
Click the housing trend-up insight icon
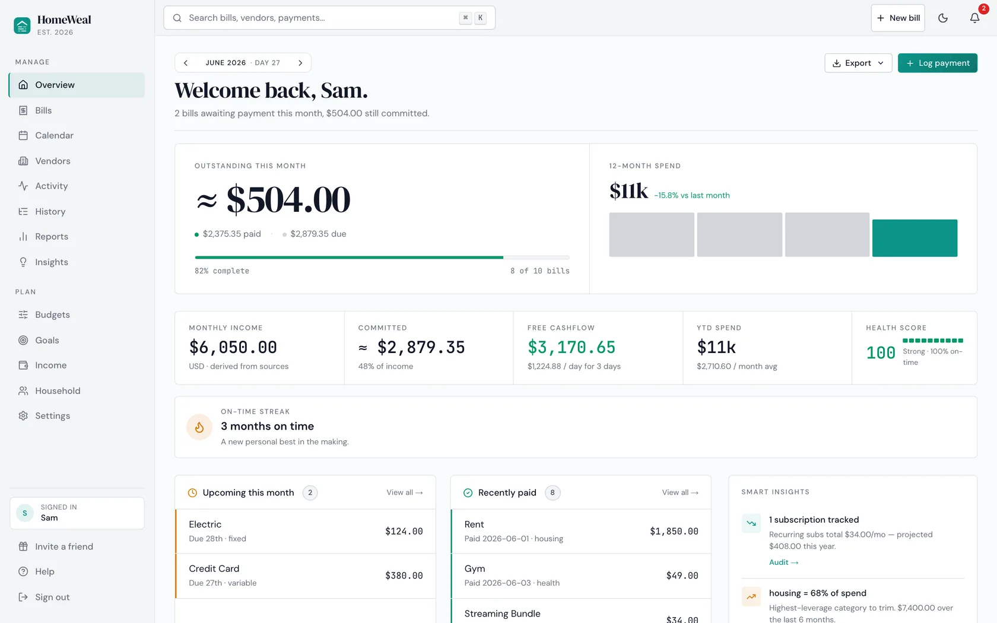click(x=751, y=596)
